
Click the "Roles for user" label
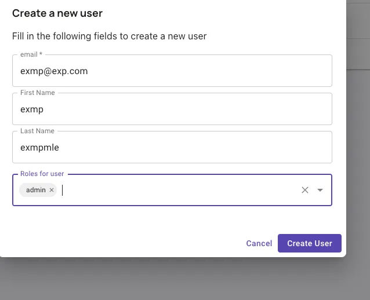tap(42, 174)
